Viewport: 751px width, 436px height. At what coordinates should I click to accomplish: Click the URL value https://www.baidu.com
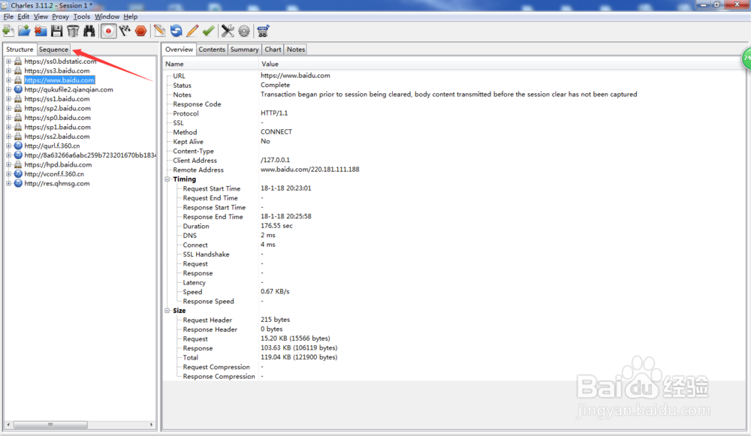(295, 76)
